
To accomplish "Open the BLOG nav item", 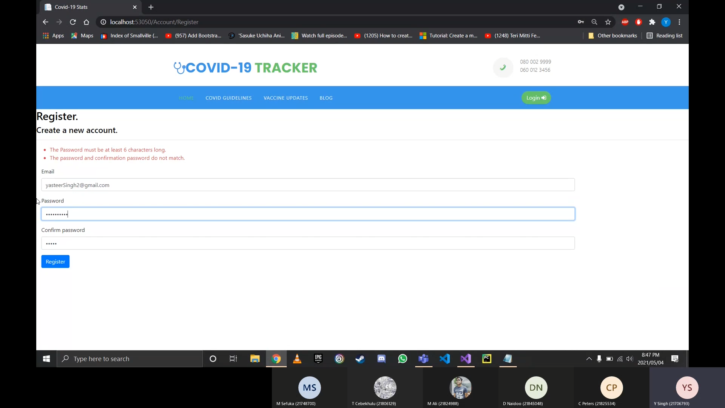I will 326,98.
